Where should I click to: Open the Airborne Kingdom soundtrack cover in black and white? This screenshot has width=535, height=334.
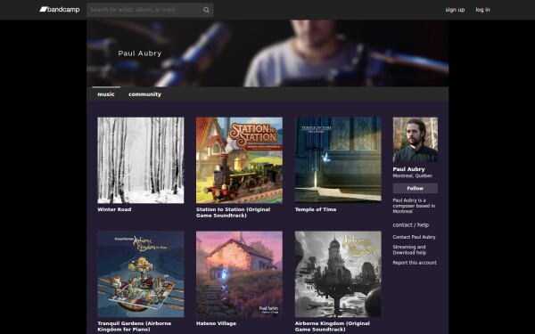(338, 274)
